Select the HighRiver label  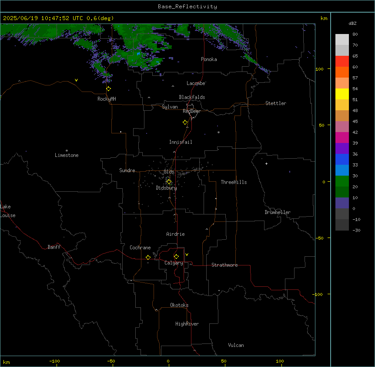[x=187, y=324]
